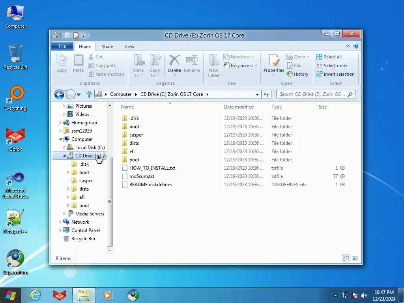Open the recent locations dropdown arrow
The height and width of the screenshot is (303, 404).
coord(79,95)
